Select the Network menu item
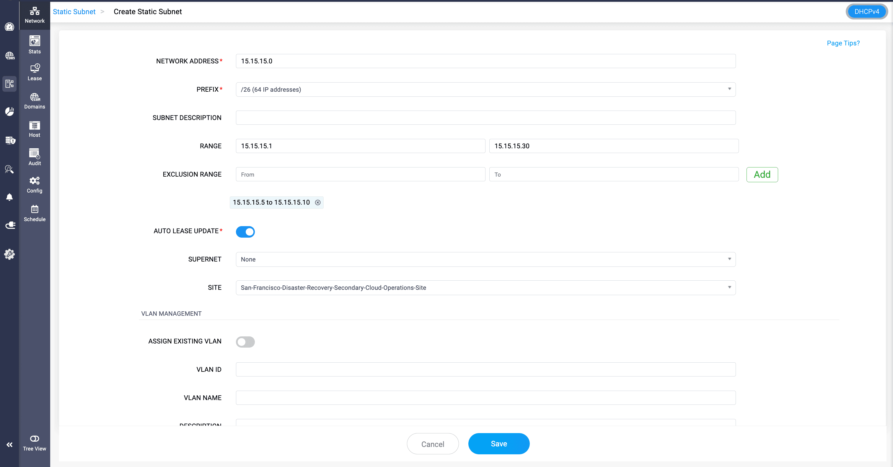893x467 pixels. pos(34,14)
